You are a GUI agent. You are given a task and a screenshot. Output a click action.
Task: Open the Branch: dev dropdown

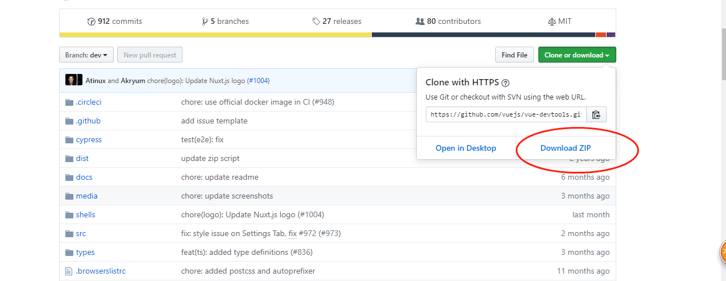pos(86,55)
